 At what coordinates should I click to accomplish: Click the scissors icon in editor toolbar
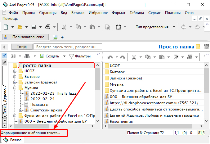[134, 57]
